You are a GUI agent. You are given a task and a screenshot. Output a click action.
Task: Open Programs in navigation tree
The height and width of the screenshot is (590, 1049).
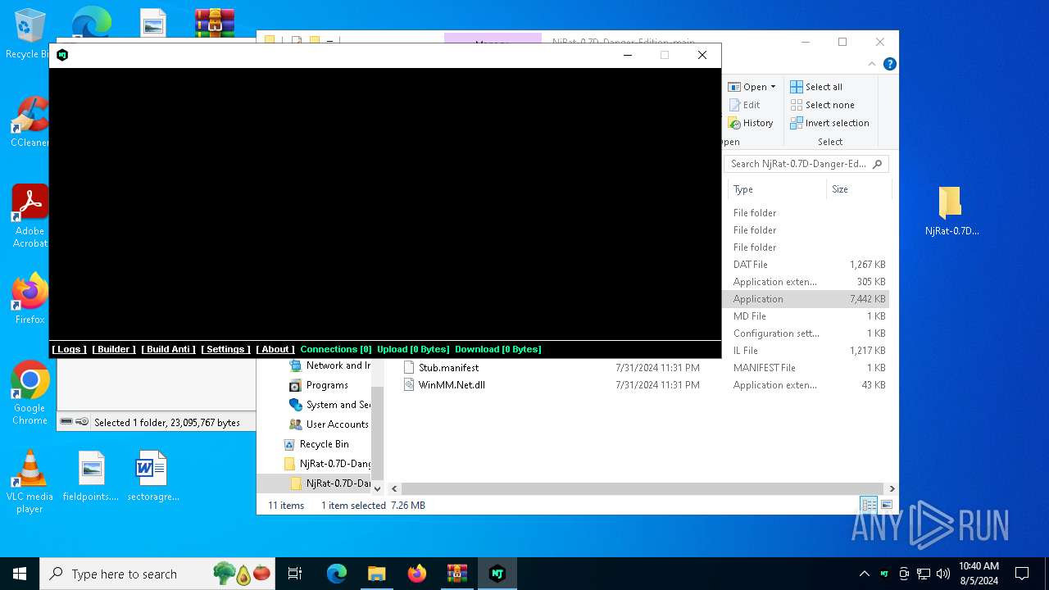pos(319,385)
